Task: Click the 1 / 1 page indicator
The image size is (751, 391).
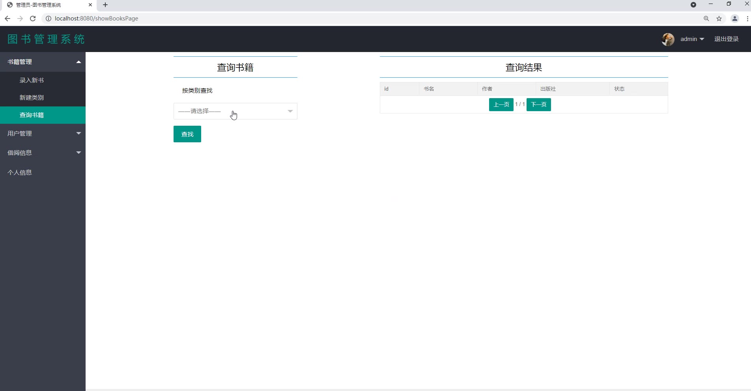Action: click(x=520, y=104)
